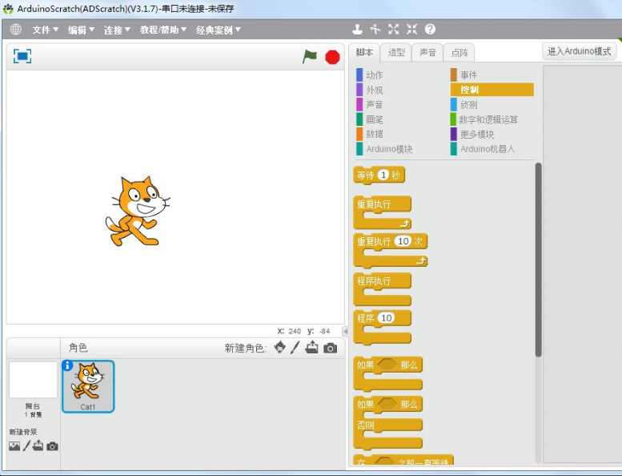The width and height of the screenshot is (622, 476).
Task: Select the shrink sprite tool
Action: 411,29
